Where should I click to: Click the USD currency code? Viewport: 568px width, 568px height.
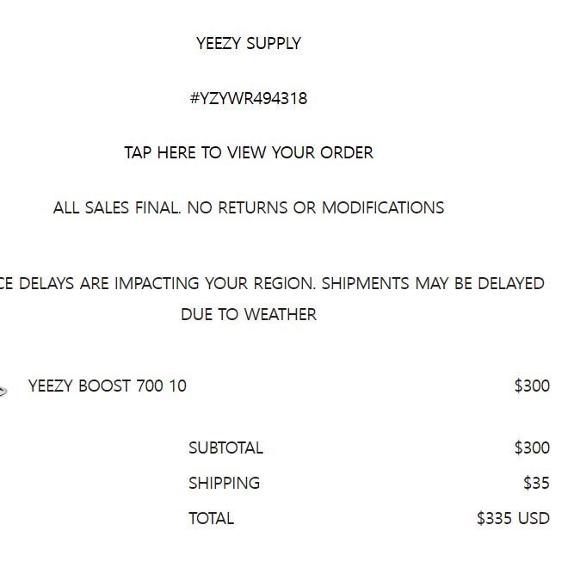[x=534, y=518]
